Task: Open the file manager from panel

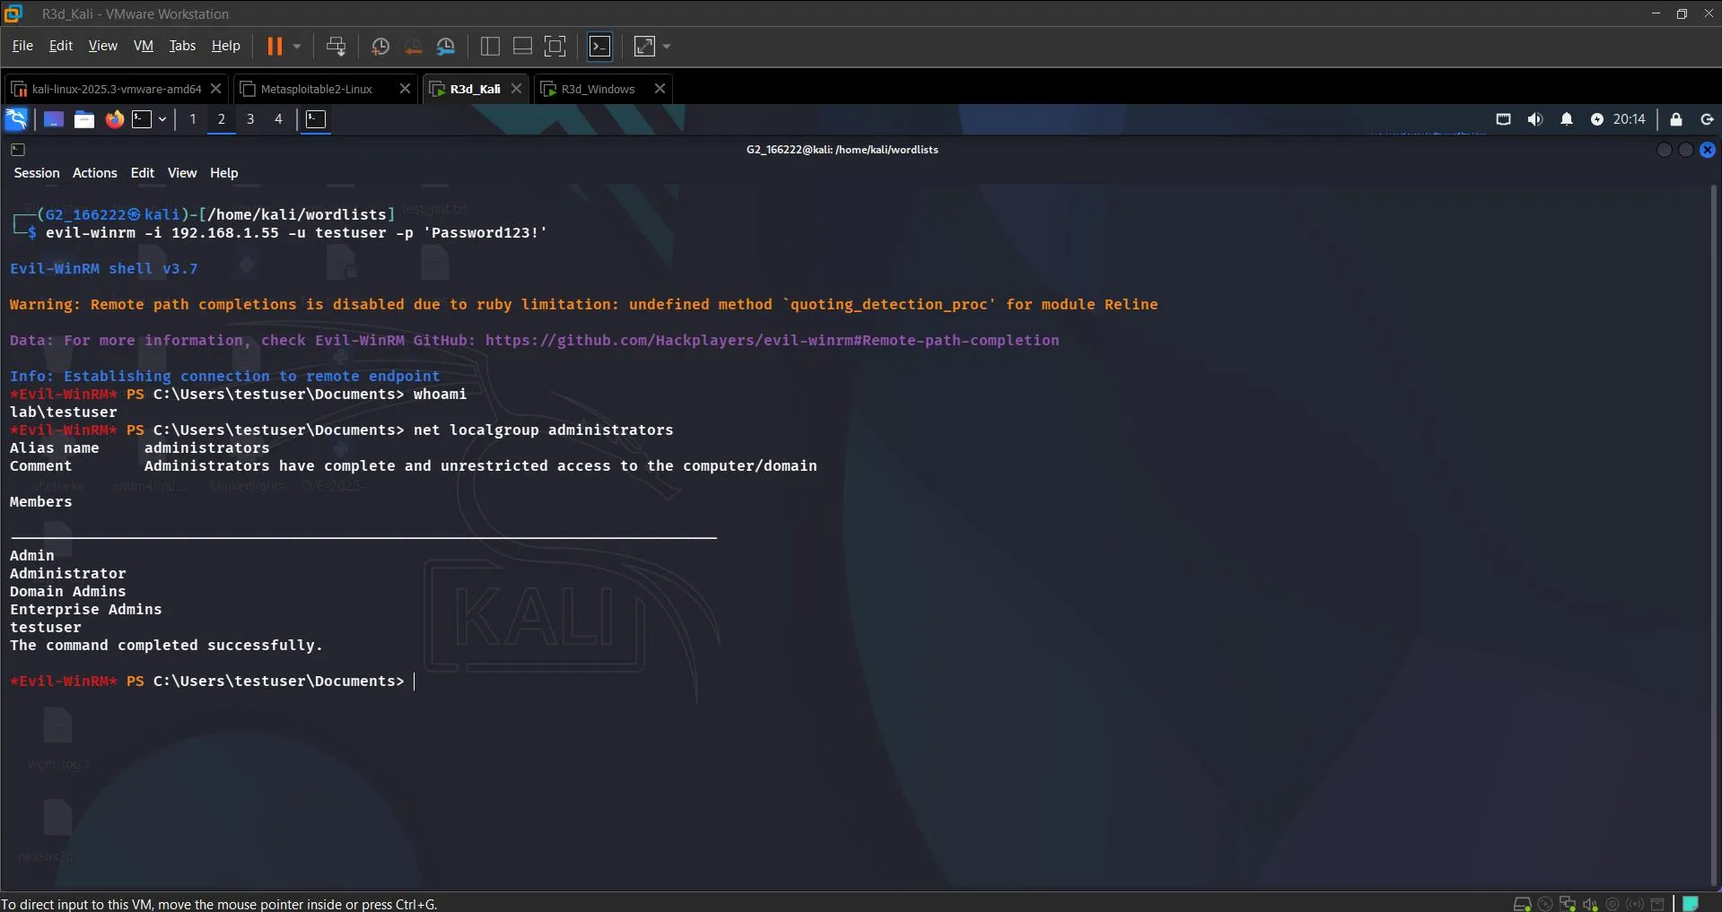Action: point(84,119)
